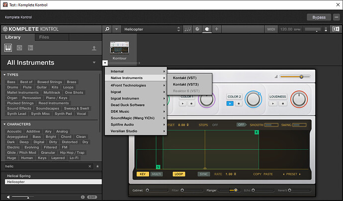Viewport: 343px width, 201px height.
Task: Toggle the MIDI button
Action: click(x=271, y=29)
